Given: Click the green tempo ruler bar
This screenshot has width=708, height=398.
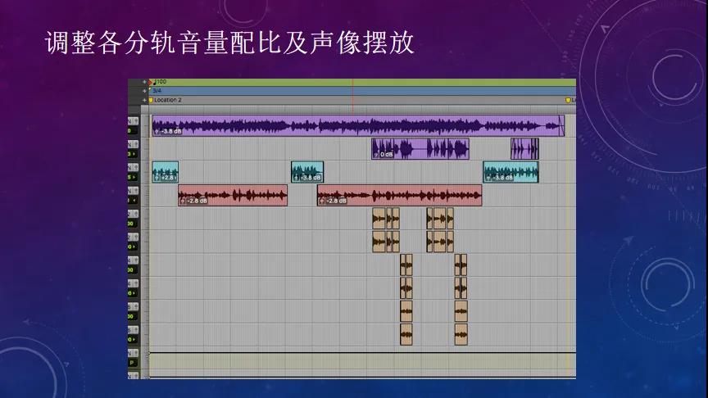Looking at the screenshot, I should (362, 82).
